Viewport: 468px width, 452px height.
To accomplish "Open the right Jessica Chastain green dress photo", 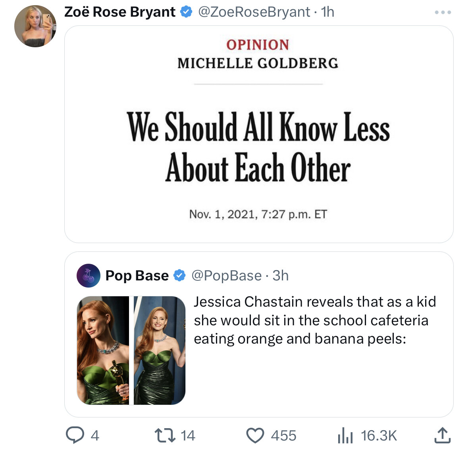I will click(x=160, y=350).
